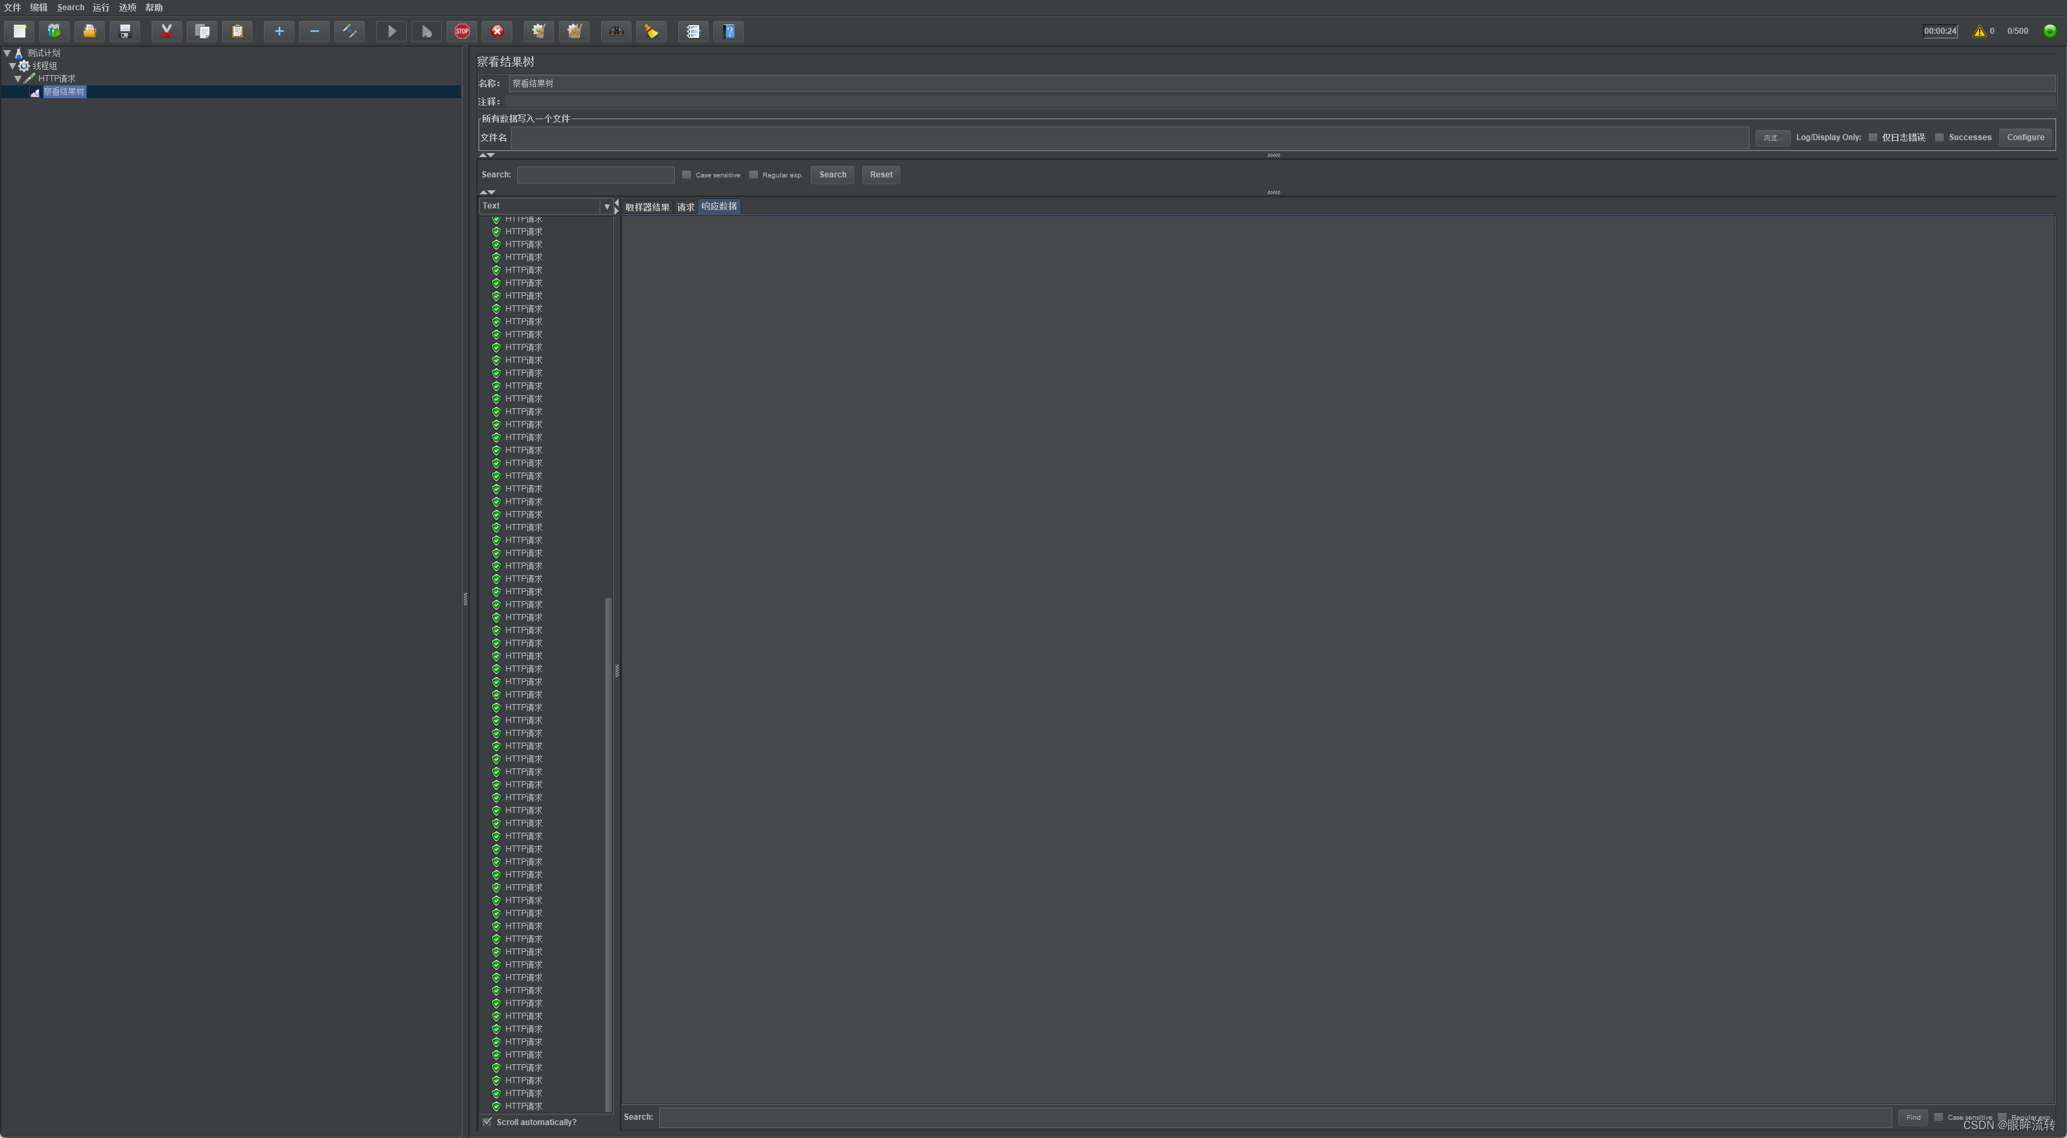Switch to the 响应数据 tab

click(x=719, y=206)
